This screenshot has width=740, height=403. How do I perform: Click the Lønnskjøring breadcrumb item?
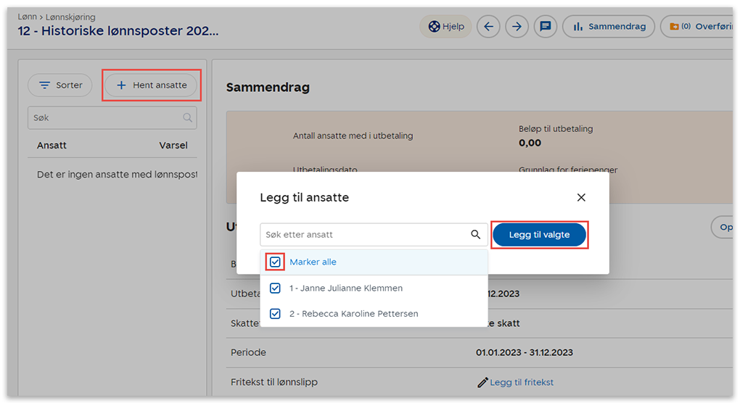71,17
